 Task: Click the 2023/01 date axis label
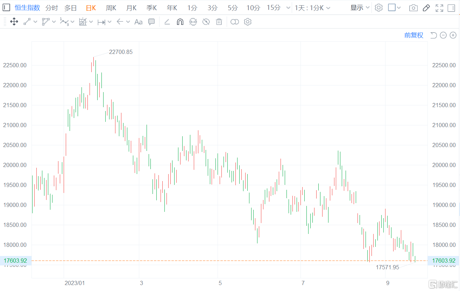coord(75,283)
